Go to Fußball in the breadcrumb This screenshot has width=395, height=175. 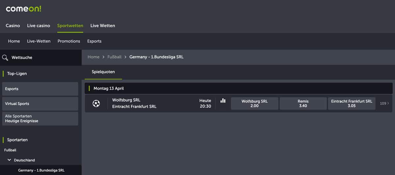[x=115, y=57]
